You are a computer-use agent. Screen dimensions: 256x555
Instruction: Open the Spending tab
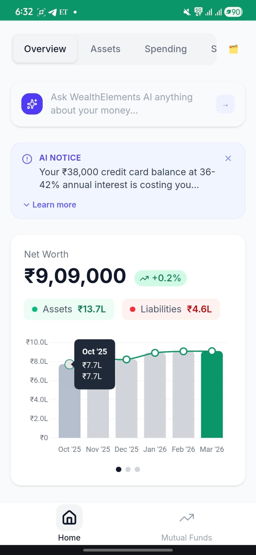pos(165,49)
